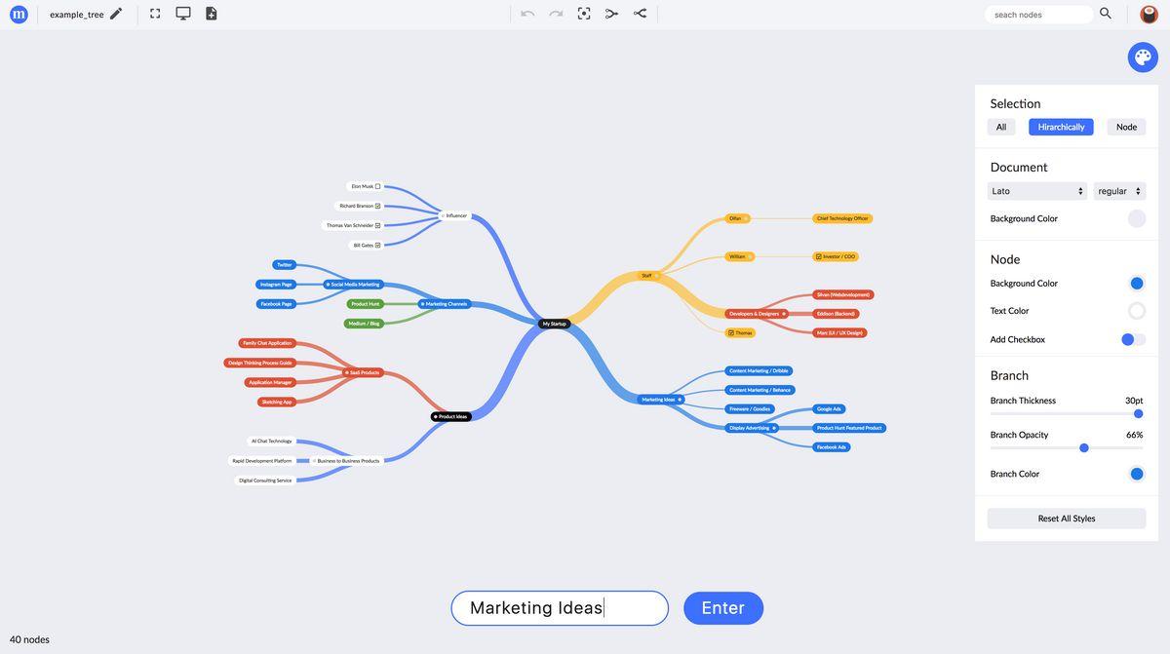This screenshot has width=1170, height=654.
Task: Select the Google Ads node
Action: pos(829,409)
